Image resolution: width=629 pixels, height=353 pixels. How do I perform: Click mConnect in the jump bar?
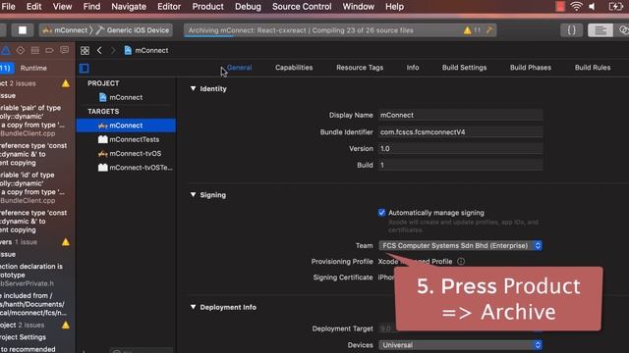coord(146,50)
